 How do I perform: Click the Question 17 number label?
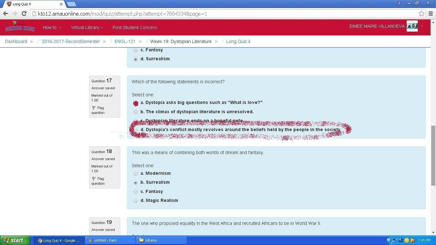pos(101,81)
